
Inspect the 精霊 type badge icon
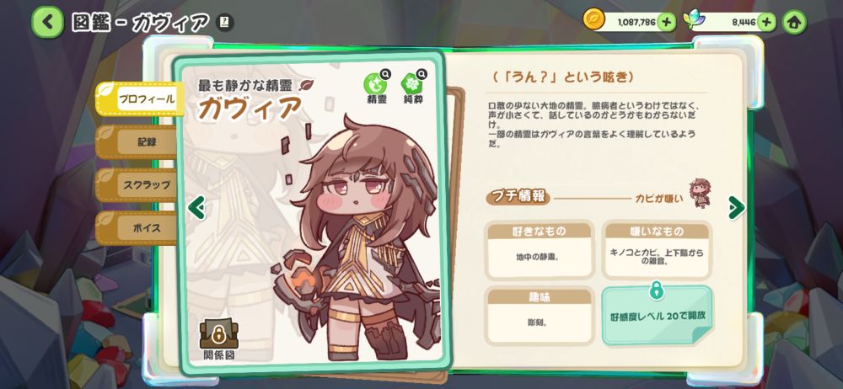(x=376, y=83)
